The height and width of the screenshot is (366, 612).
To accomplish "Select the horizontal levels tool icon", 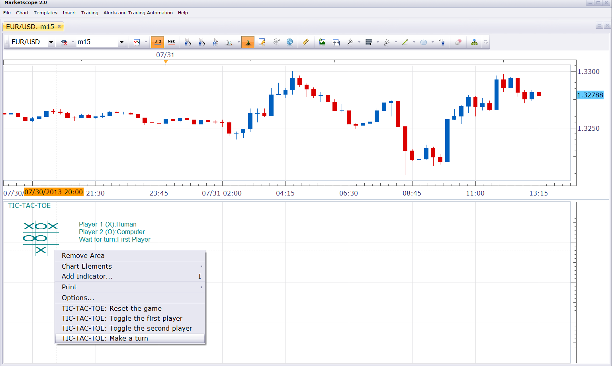I will click(x=368, y=42).
